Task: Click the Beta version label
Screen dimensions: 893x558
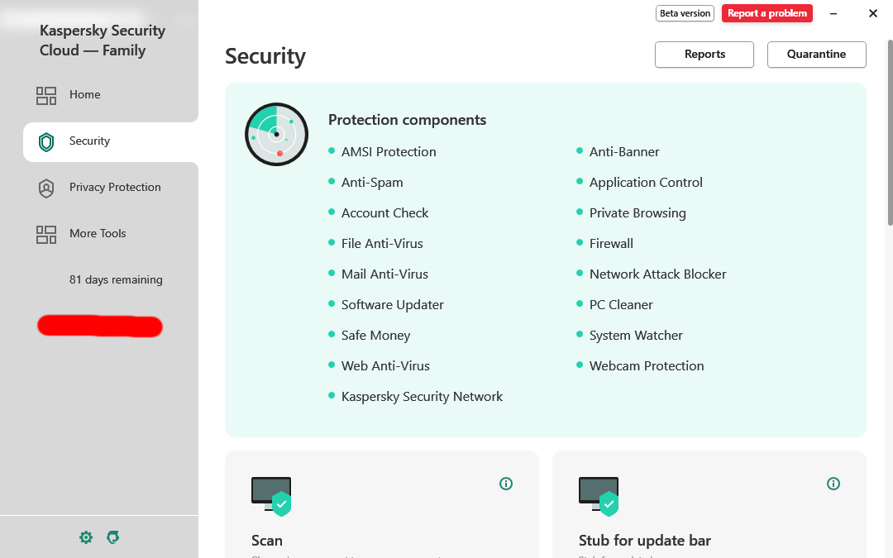Action: point(685,13)
